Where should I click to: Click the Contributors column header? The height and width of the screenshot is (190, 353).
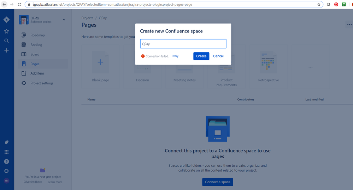tap(246, 99)
